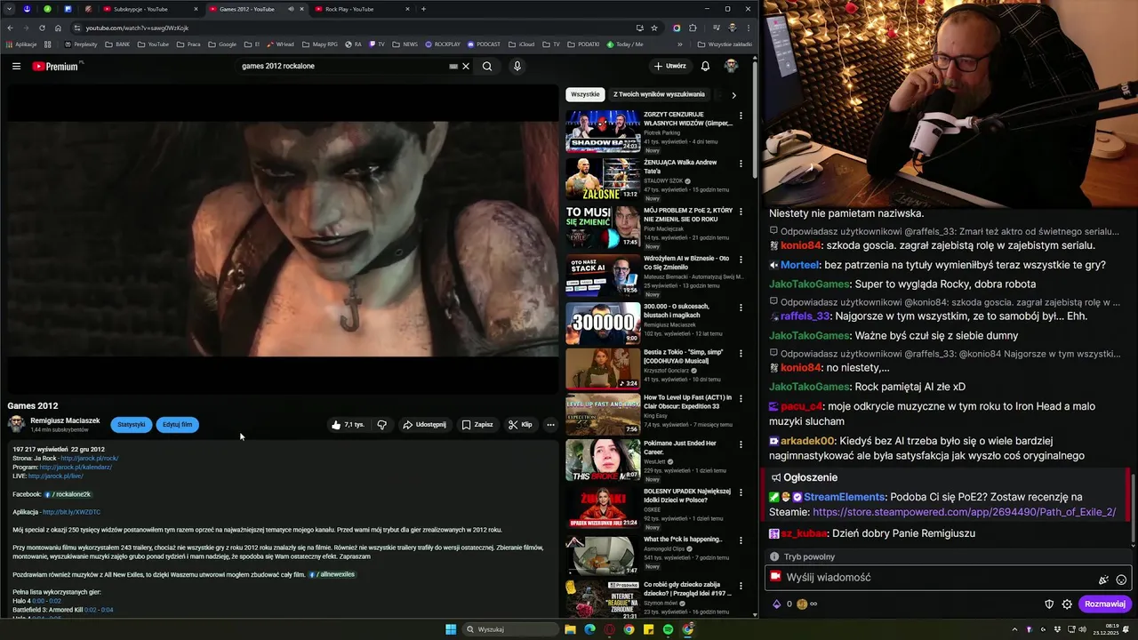Open the YouTube hamburger guide menu
This screenshot has width=1138, height=640.
[16, 66]
